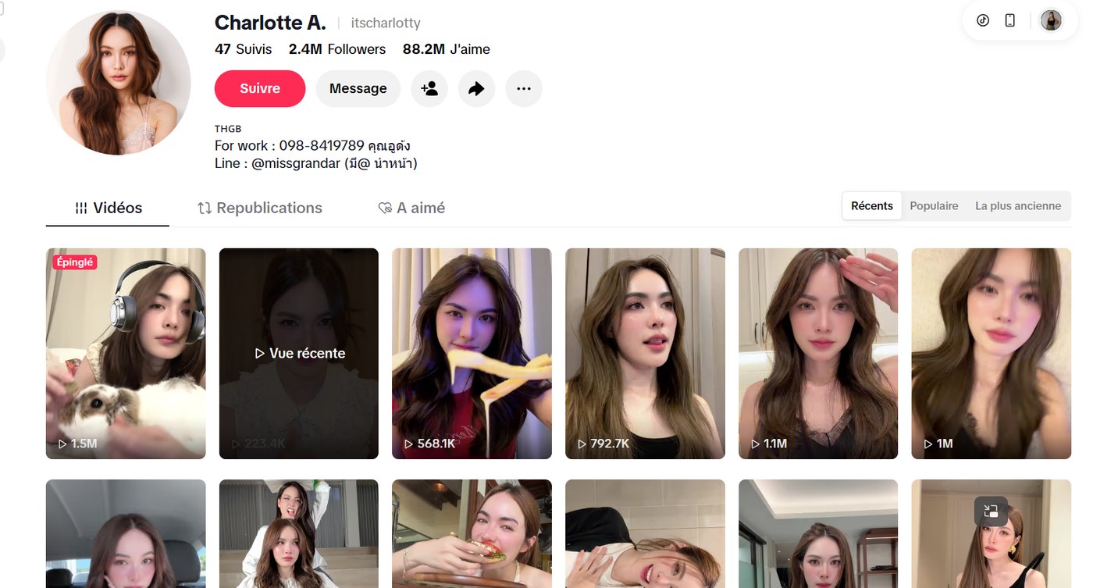Screen dimensions: 1093x588
Task: Share this profile with the arrow icon
Action: tap(476, 89)
